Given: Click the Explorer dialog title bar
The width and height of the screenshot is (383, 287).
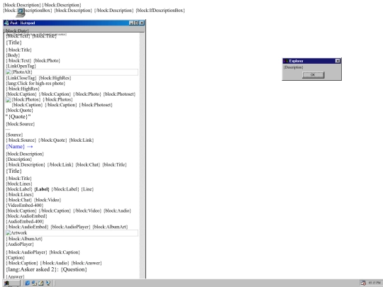Looking at the screenshot, I should coord(311,61).
